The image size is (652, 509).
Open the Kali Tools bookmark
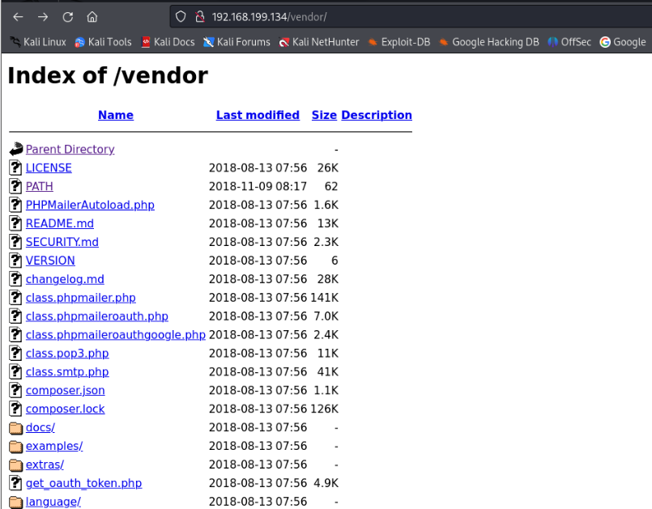coord(103,42)
